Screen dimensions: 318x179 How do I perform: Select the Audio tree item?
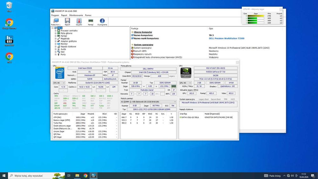[63, 49]
